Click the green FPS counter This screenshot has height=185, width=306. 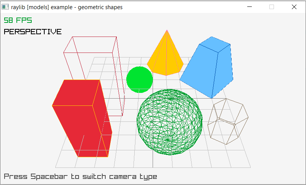click(x=18, y=20)
